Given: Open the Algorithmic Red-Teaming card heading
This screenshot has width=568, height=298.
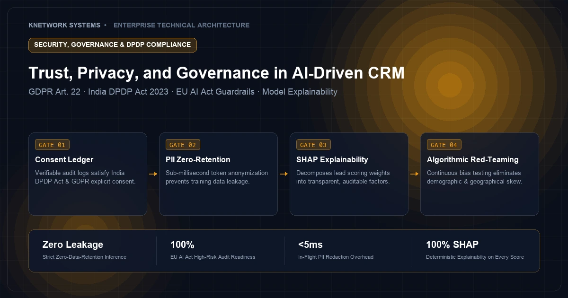Looking at the screenshot, I should pos(472,160).
